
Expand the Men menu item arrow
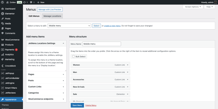(x=128, y=72)
